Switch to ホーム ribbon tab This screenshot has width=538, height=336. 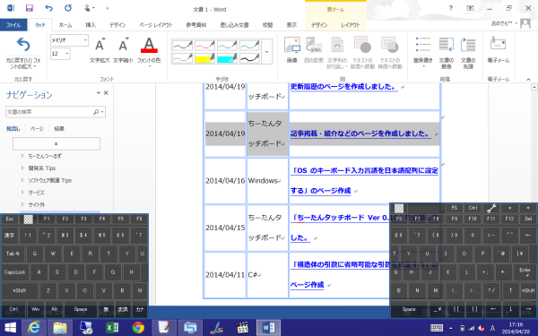pyautogui.click(x=65, y=25)
